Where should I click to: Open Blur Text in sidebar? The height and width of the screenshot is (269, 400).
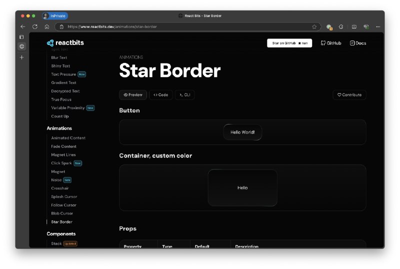tap(59, 57)
